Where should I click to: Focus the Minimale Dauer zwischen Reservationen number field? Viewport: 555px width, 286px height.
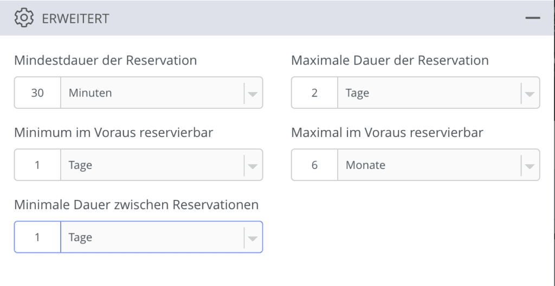point(37,237)
